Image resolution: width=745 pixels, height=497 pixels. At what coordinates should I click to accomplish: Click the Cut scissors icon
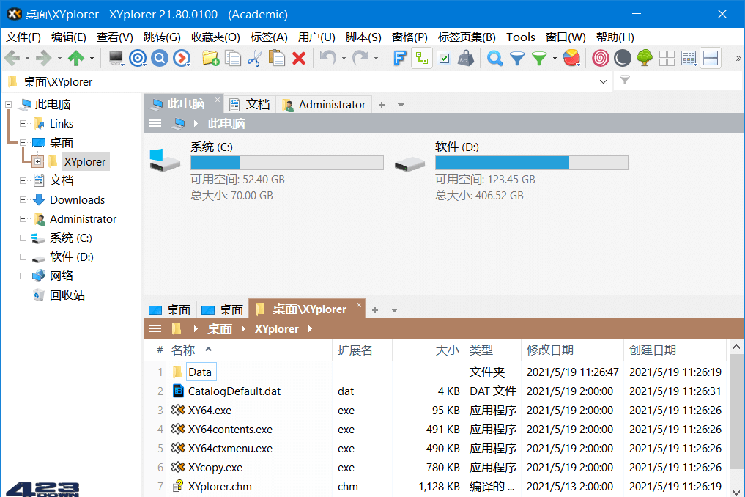coord(255,59)
